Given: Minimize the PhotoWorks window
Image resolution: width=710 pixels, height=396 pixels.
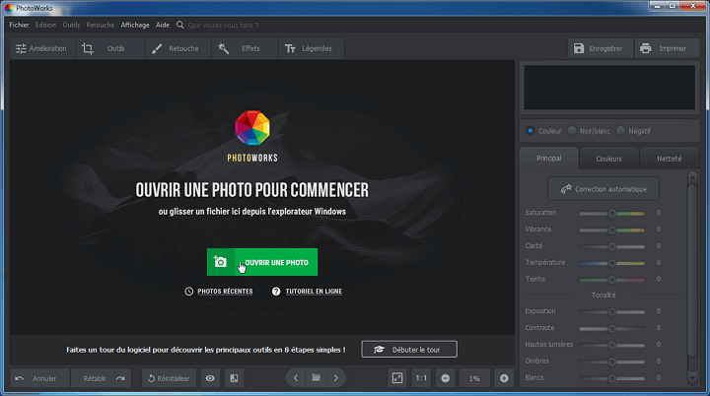Looking at the screenshot, I should click(x=657, y=6).
